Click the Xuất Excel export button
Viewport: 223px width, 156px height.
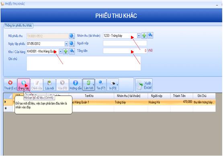click(x=144, y=85)
